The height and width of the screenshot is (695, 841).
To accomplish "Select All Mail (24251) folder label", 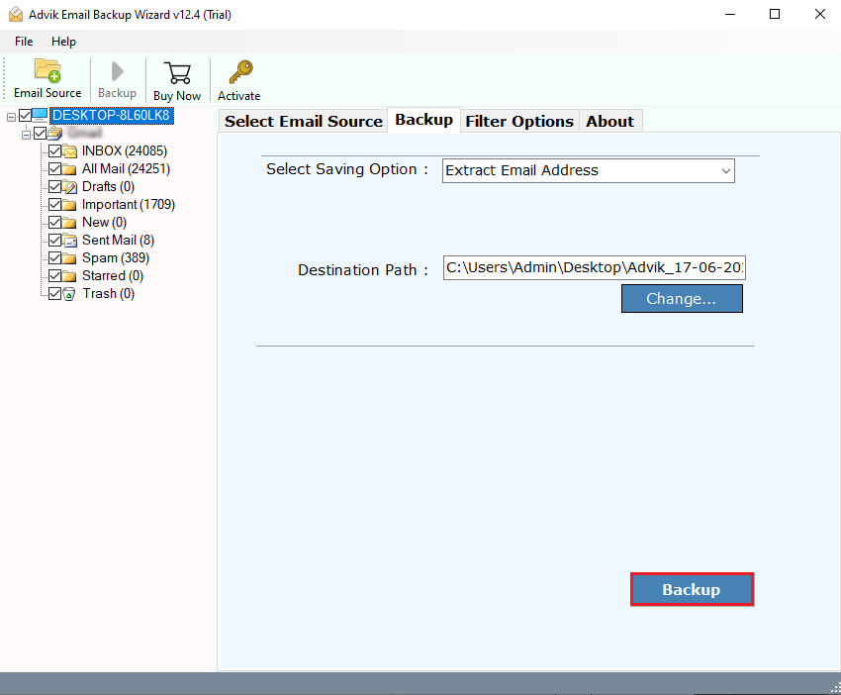I will coord(126,169).
